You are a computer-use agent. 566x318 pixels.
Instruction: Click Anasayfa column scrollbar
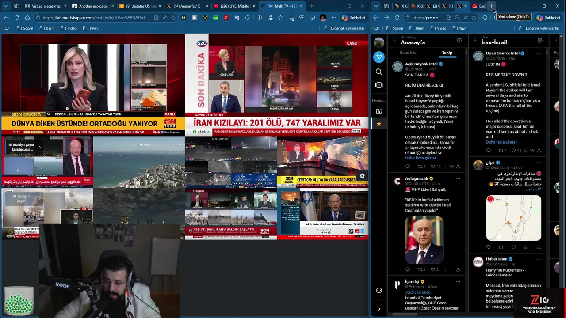[x=466, y=52]
